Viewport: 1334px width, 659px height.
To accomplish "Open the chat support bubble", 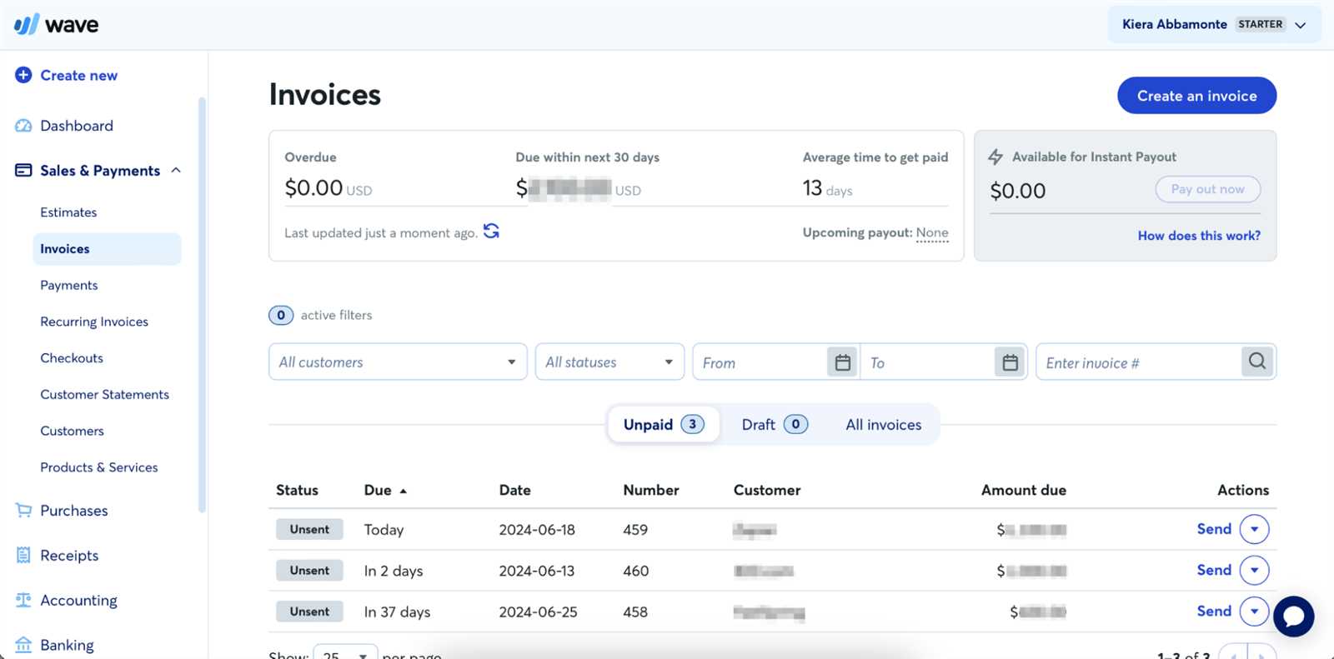I will click(x=1293, y=617).
